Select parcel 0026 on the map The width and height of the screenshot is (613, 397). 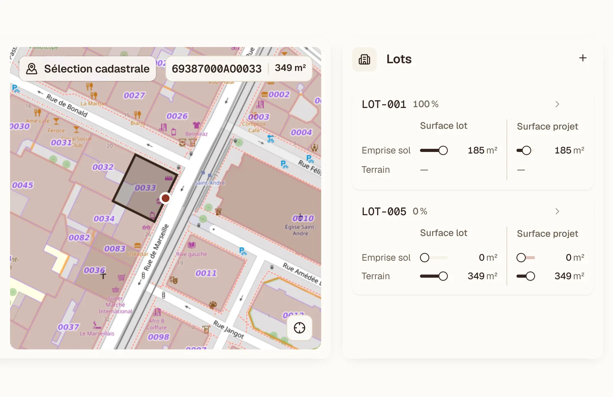click(x=177, y=116)
